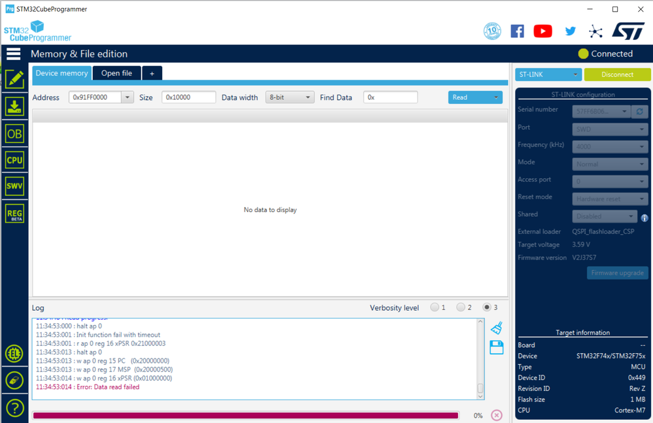Click the "Init function fail with timeout" line
This screenshot has width=653, height=423.
pyautogui.click(x=98, y=335)
